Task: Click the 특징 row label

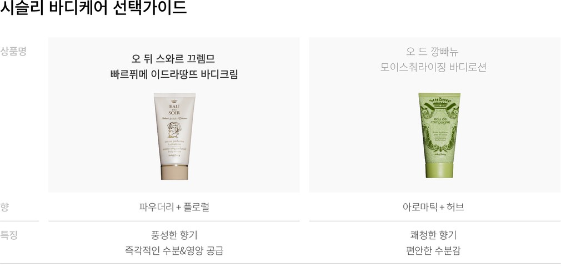Action: pos(9,235)
